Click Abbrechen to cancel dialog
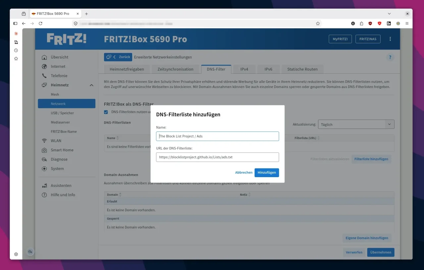The width and height of the screenshot is (424, 270). [244, 173]
